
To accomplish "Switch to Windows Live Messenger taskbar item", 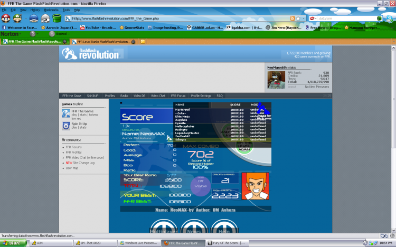I will pos(139,243).
